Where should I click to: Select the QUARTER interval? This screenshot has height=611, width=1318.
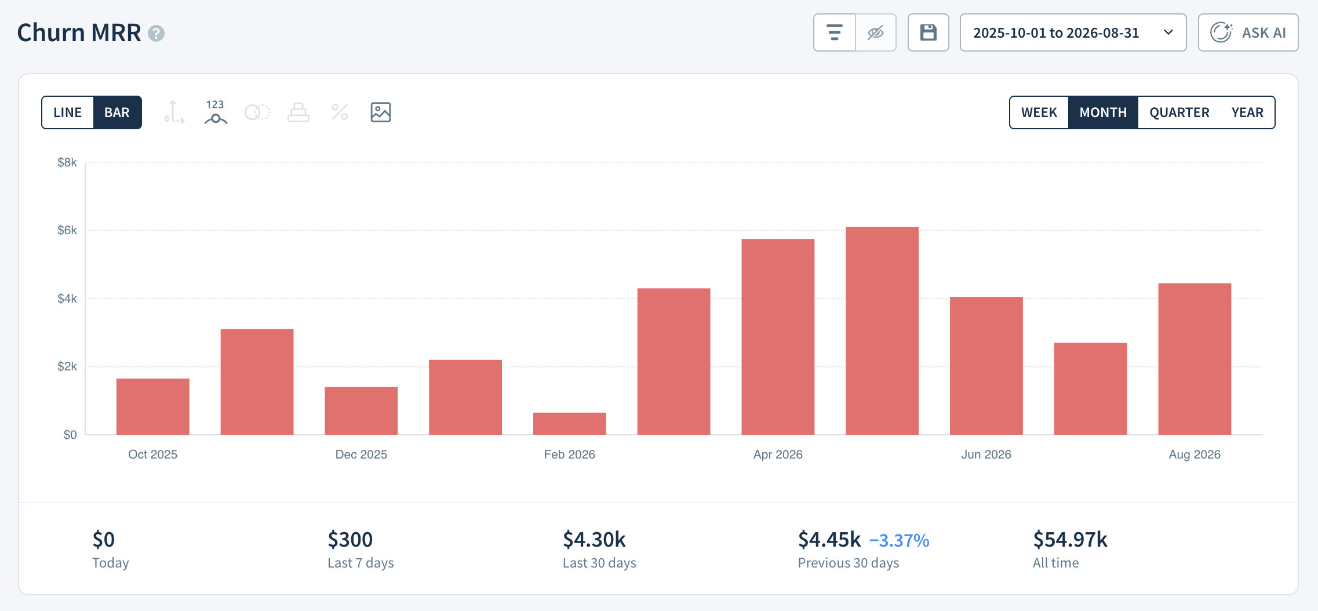(x=1179, y=112)
